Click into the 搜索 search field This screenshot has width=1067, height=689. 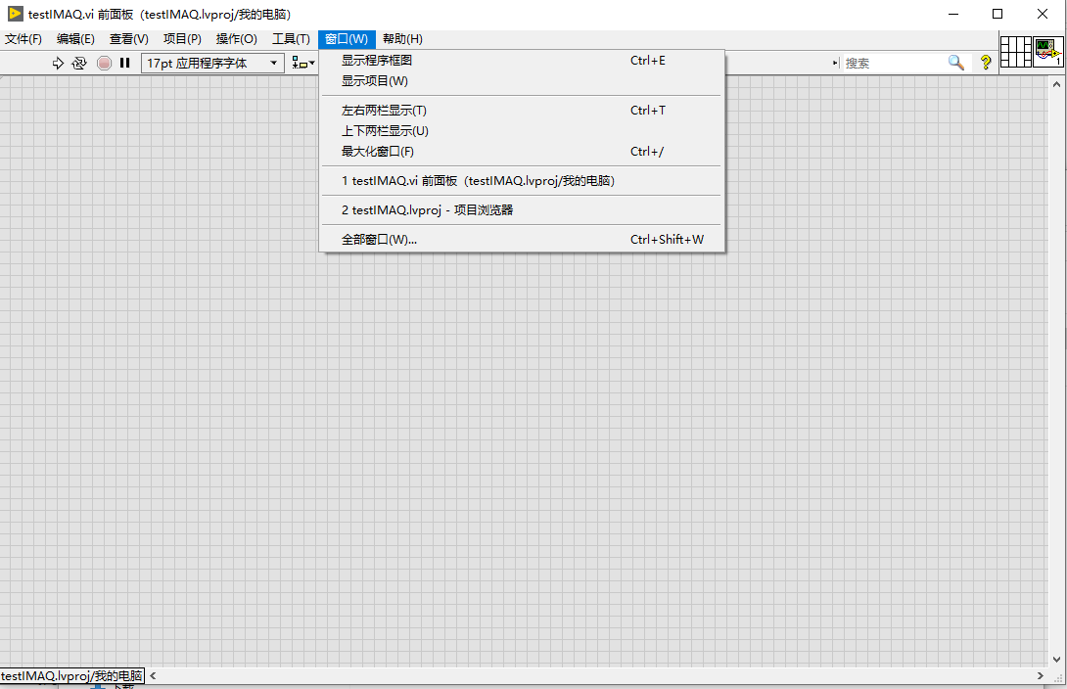point(894,64)
